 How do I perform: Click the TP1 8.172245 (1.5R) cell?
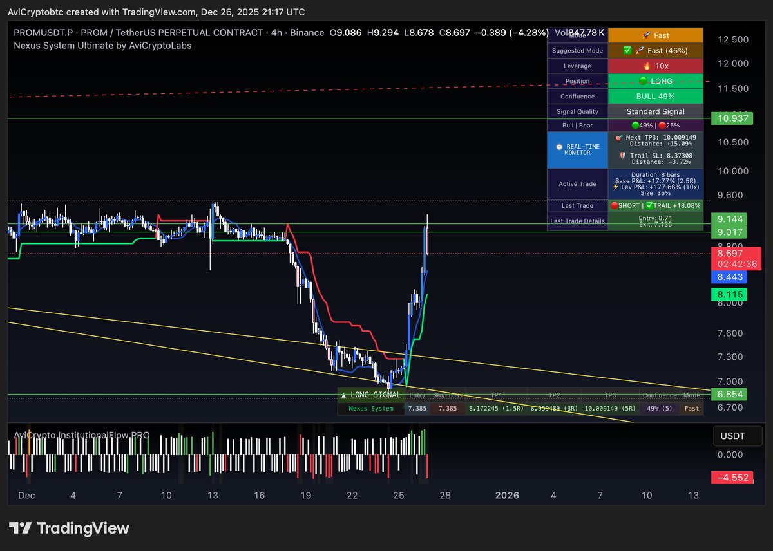(x=496, y=408)
